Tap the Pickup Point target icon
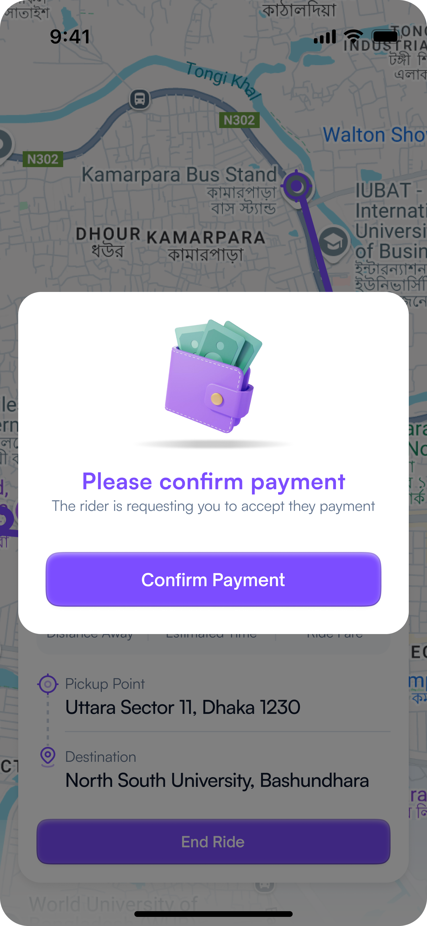Screen dimensions: 427x926 tap(48, 684)
